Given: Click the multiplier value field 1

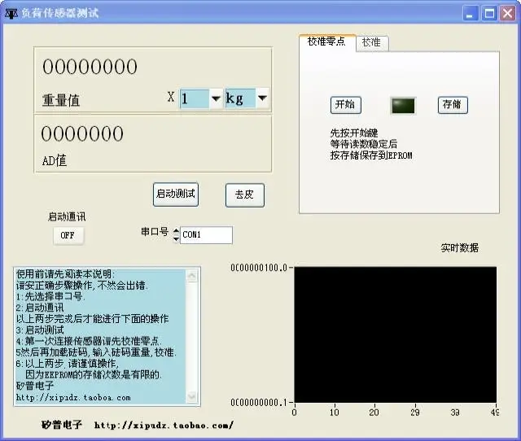Looking at the screenshot, I should coord(195,98).
